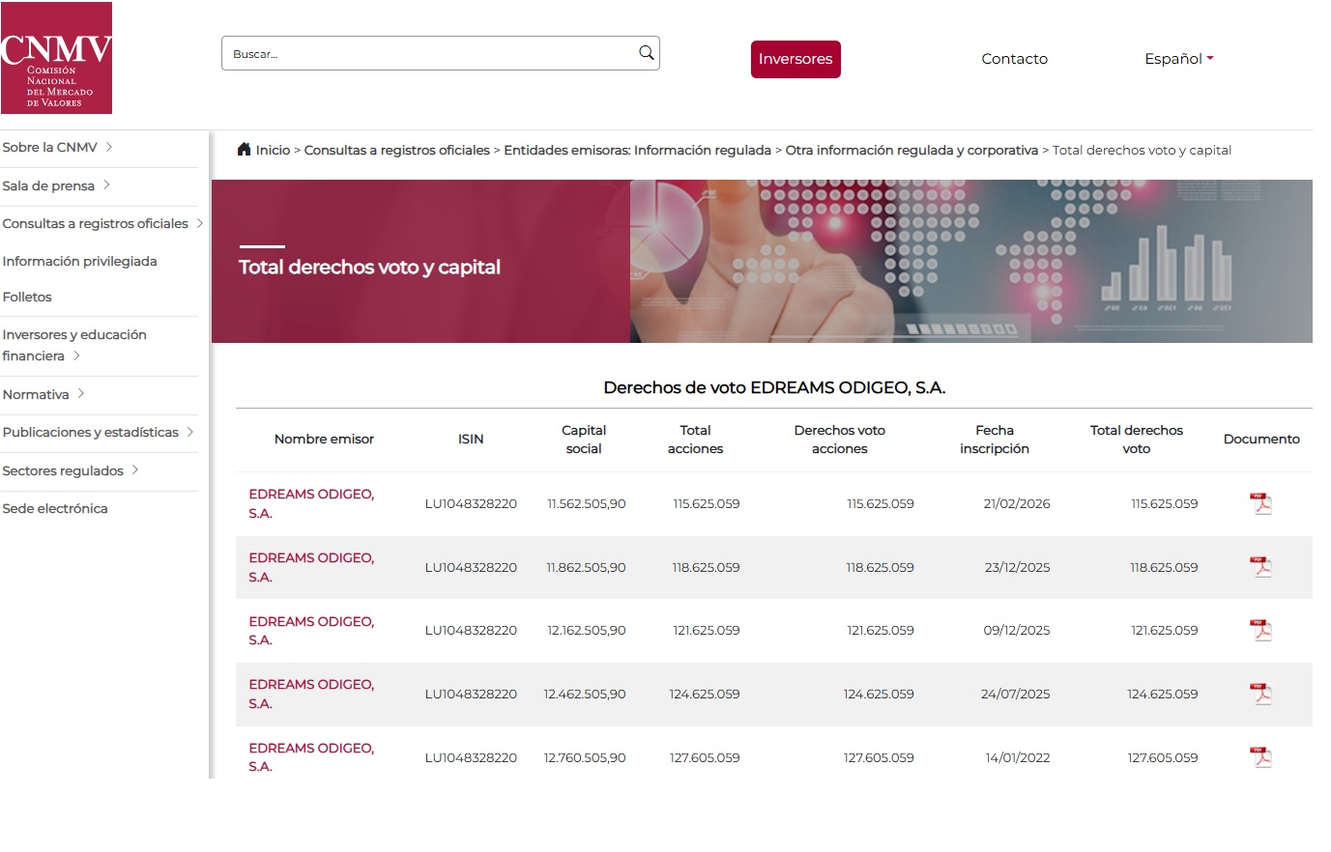Click the CNMV logo
Image resolution: width=1331 pixels, height=852 pixels.
tap(56, 58)
